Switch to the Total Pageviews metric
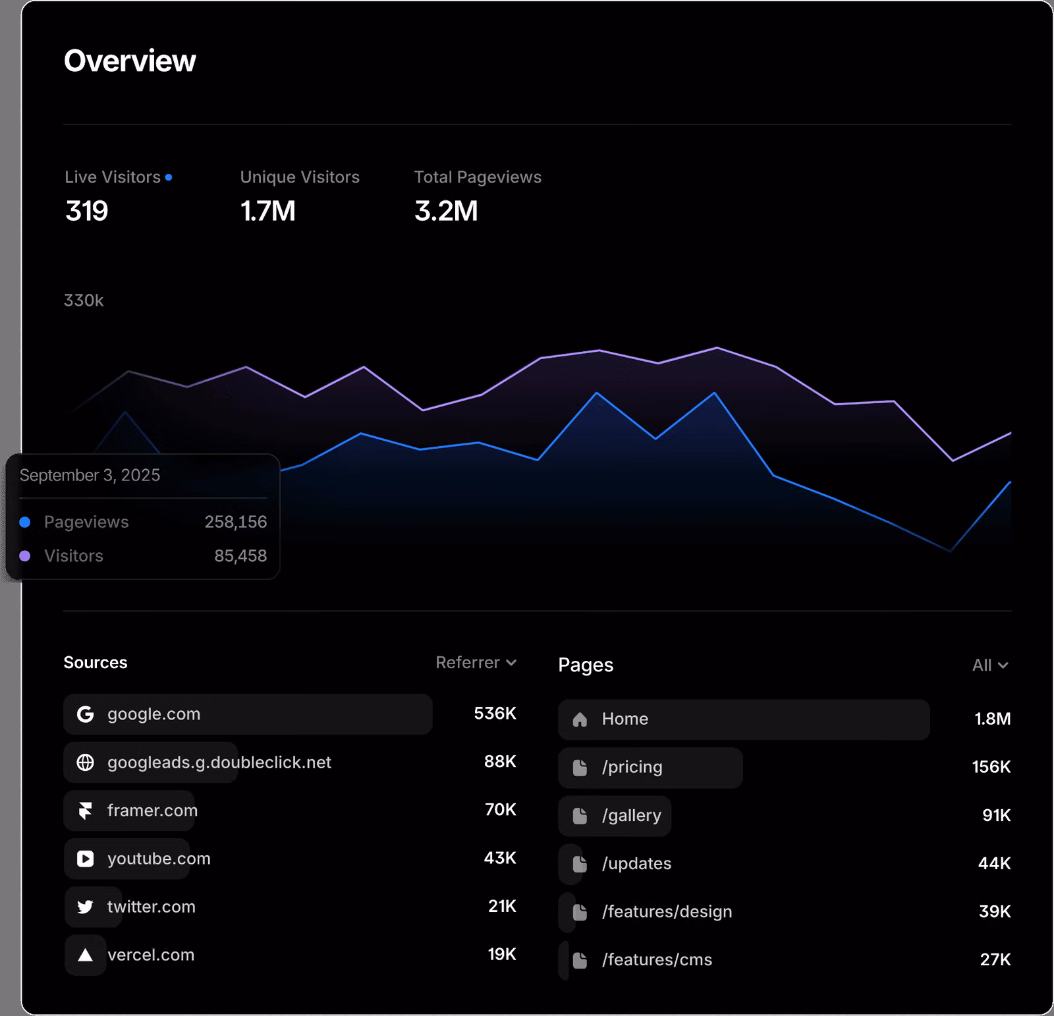Image resolution: width=1054 pixels, height=1016 pixels. click(477, 196)
